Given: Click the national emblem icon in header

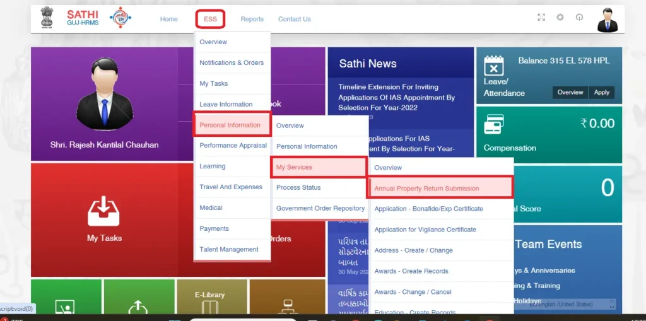Looking at the screenshot, I should [x=47, y=18].
